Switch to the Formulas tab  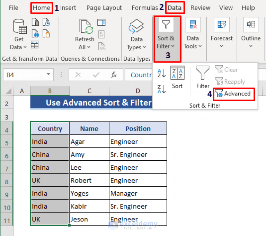(x=145, y=8)
